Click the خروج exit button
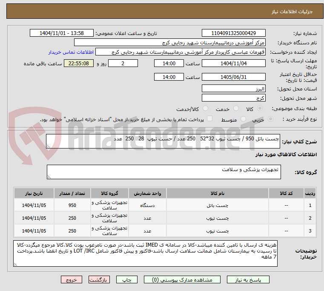This screenshot has width=324, height=291. point(71,279)
